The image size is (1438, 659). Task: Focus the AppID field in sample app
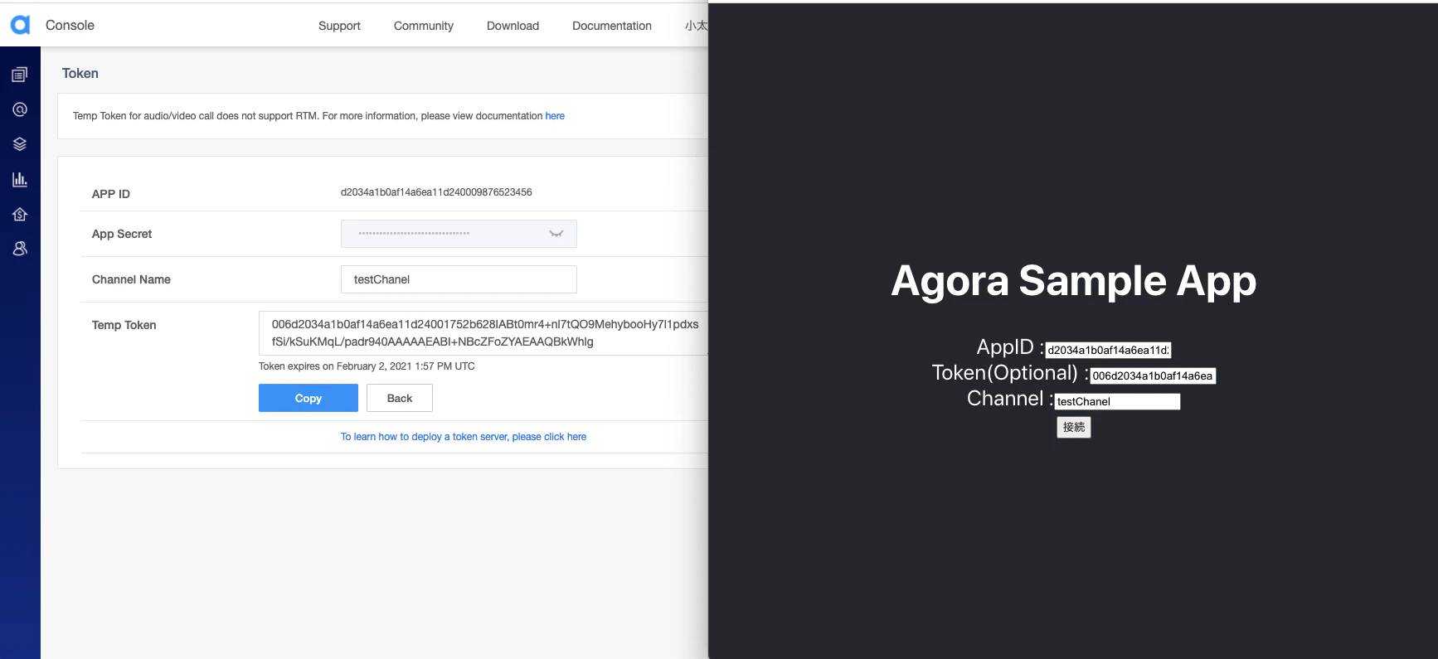[1108, 350]
